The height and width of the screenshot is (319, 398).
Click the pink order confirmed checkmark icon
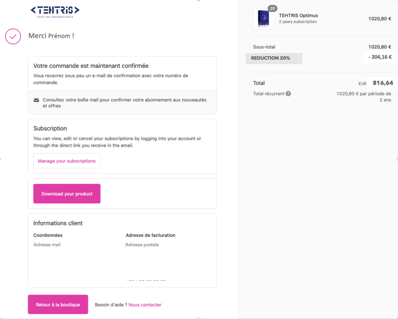pos(13,36)
